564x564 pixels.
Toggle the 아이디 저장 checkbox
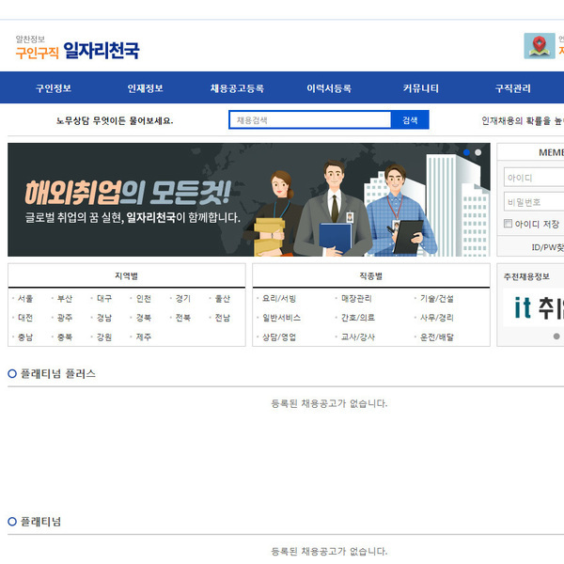(508, 224)
